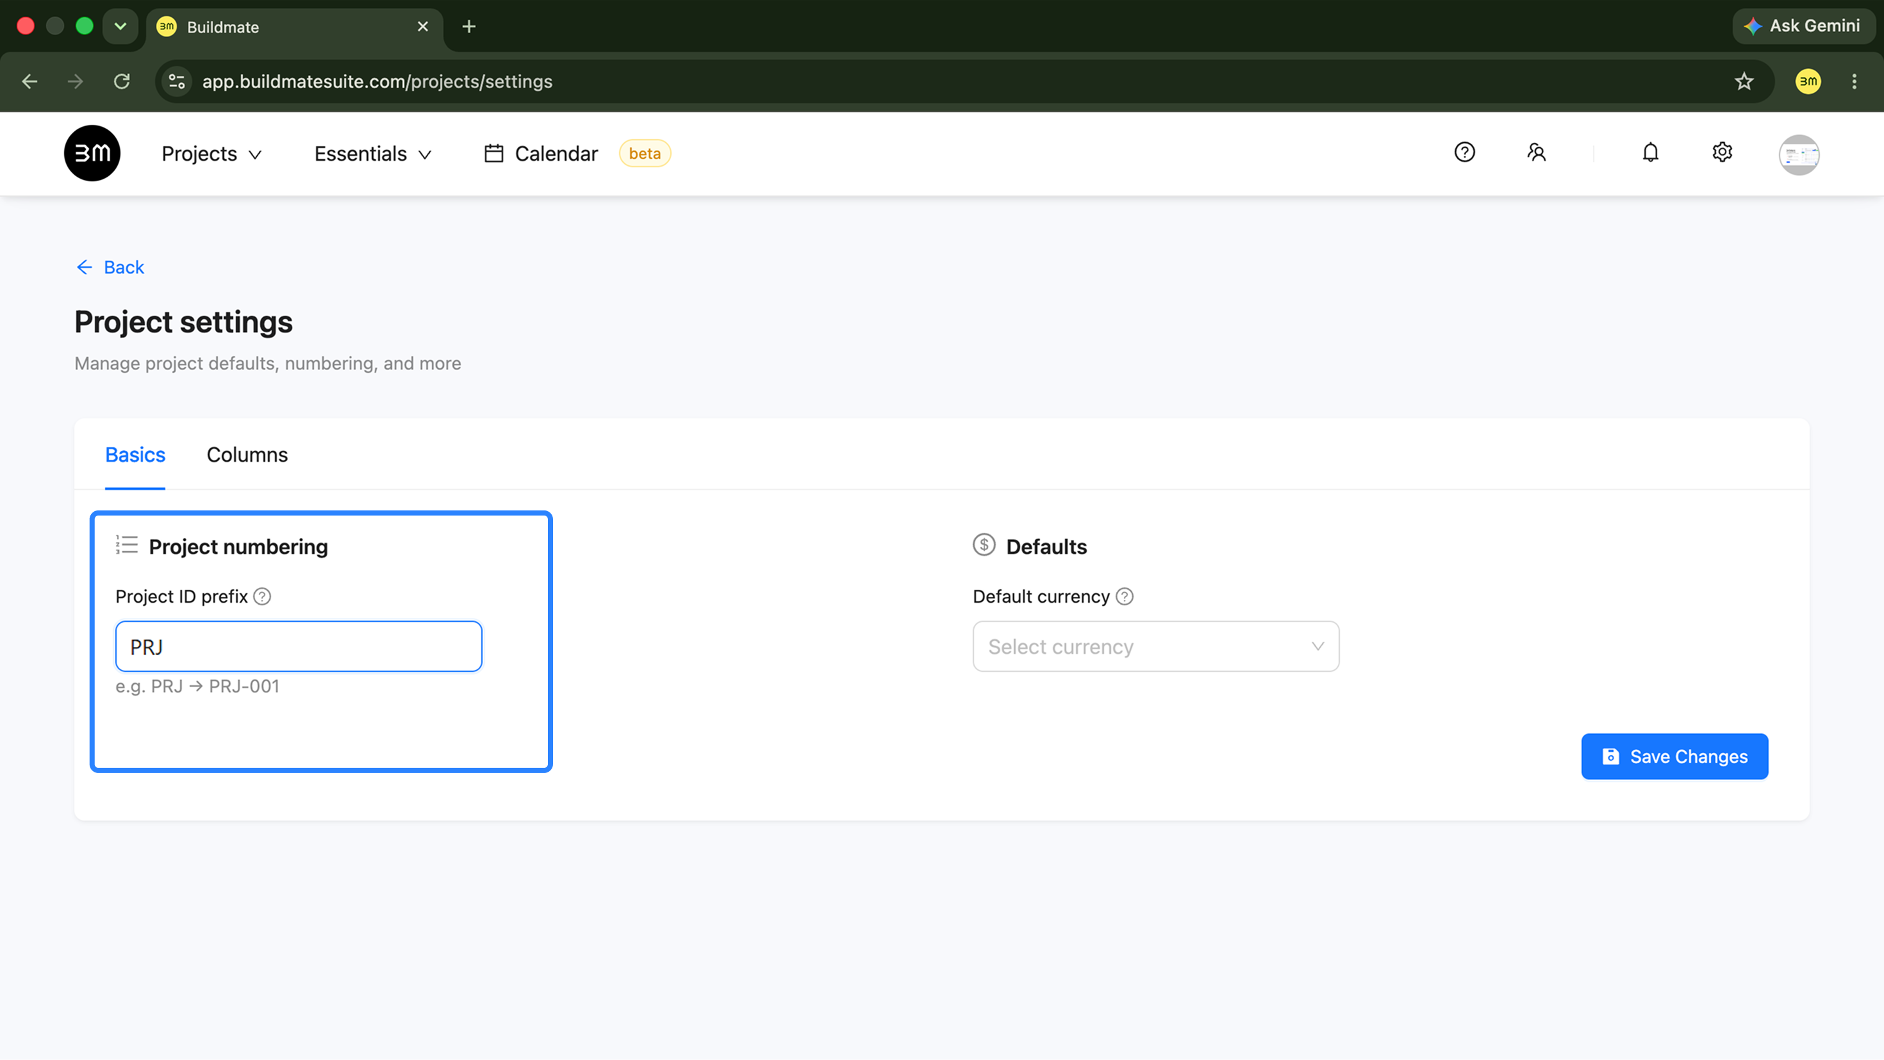Click the Buildmate logo in the header
The width and height of the screenshot is (1884, 1060).
pyautogui.click(x=92, y=154)
